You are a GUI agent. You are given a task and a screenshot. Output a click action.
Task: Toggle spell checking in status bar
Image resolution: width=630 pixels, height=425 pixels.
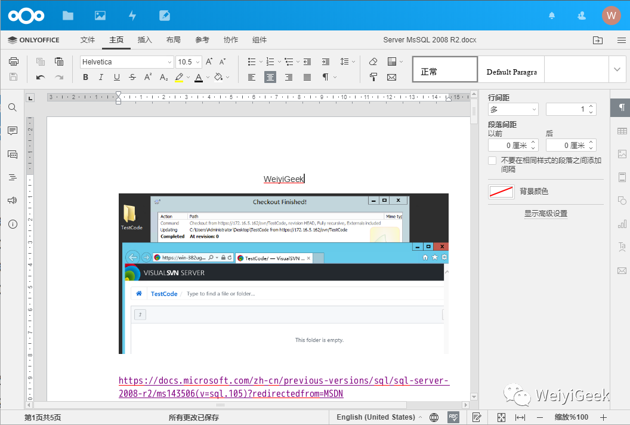coord(453,417)
